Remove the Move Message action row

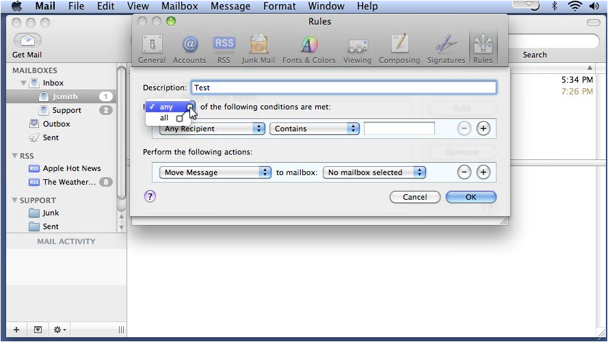tap(464, 172)
